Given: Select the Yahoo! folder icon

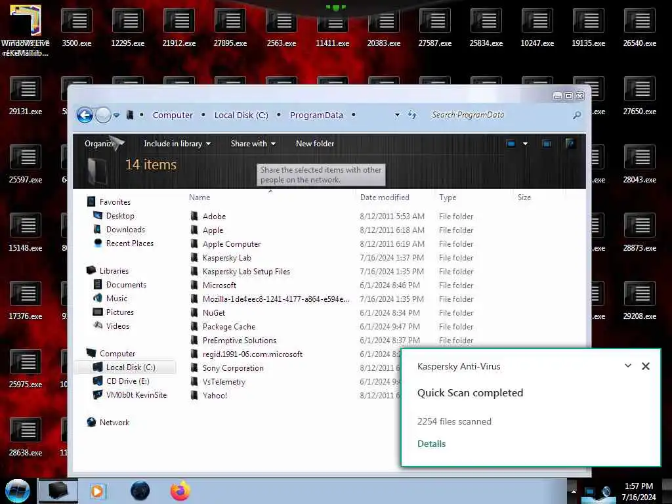Looking at the screenshot, I should click(194, 395).
